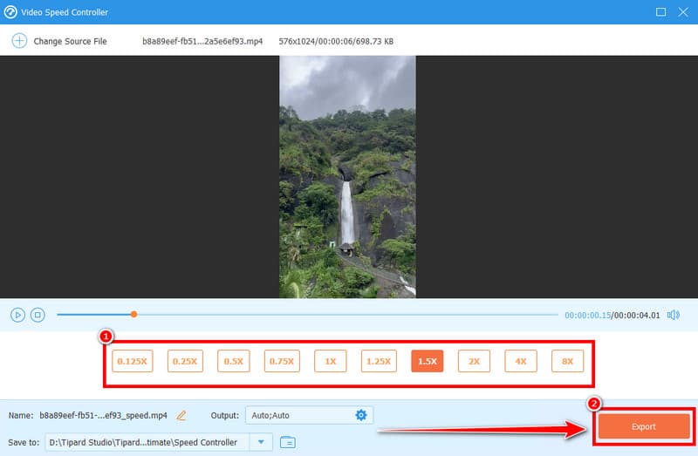Select the highlighted 1.5X speed
The image size is (698, 456).
click(x=428, y=361)
